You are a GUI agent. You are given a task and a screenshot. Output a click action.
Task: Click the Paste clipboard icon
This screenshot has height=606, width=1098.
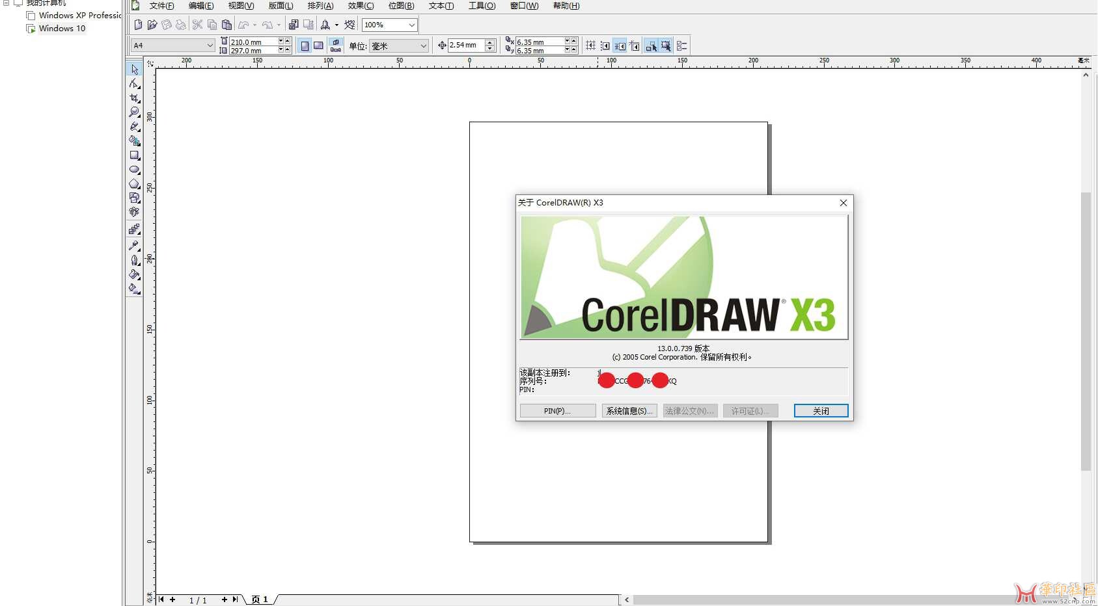coord(226,25)
